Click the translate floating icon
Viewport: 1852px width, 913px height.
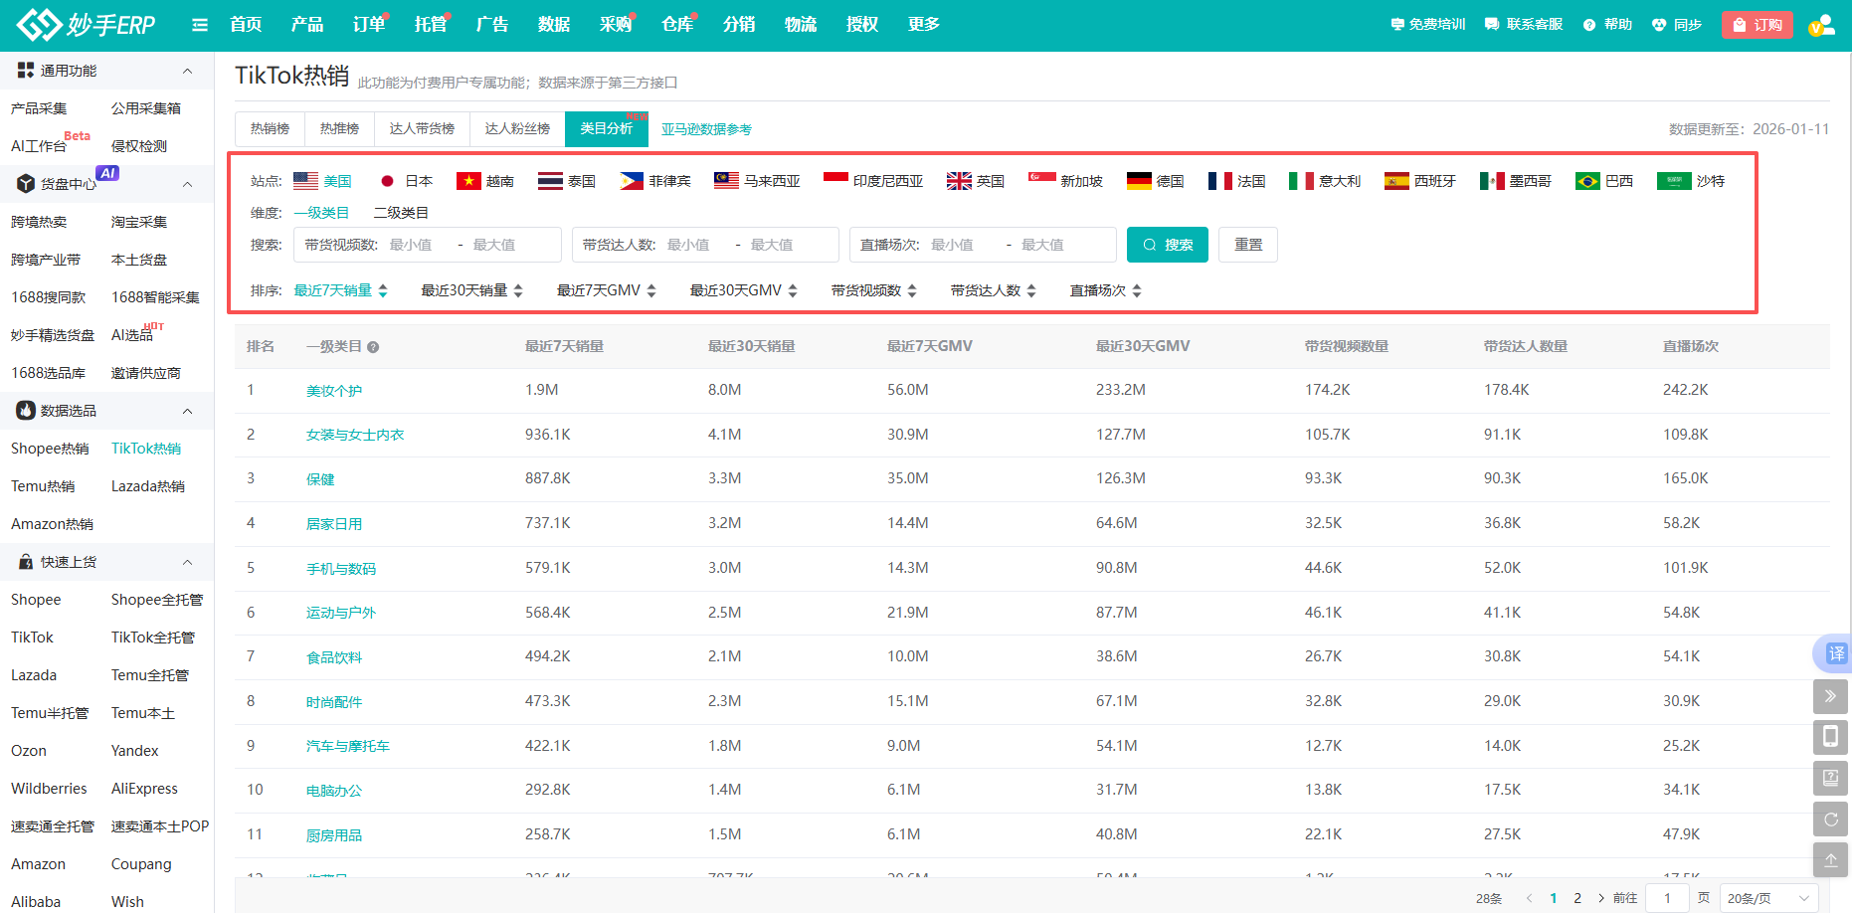tap(1833, 653)
